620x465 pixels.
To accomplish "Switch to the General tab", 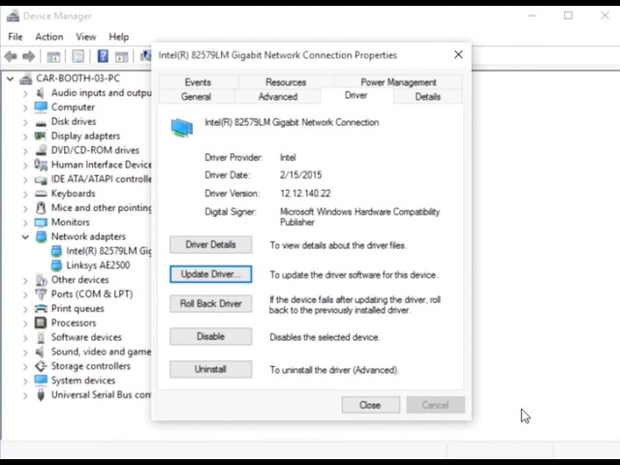I will click(x=196, y=97).
